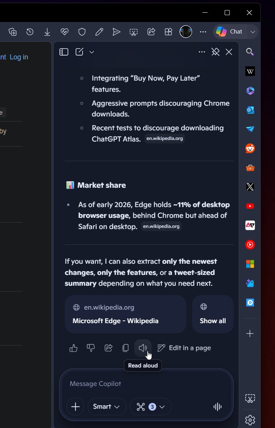
Task: Open the Microsoft four-color-squares sidebar icon
Action: pyautogui.click(x=250, y=264)
